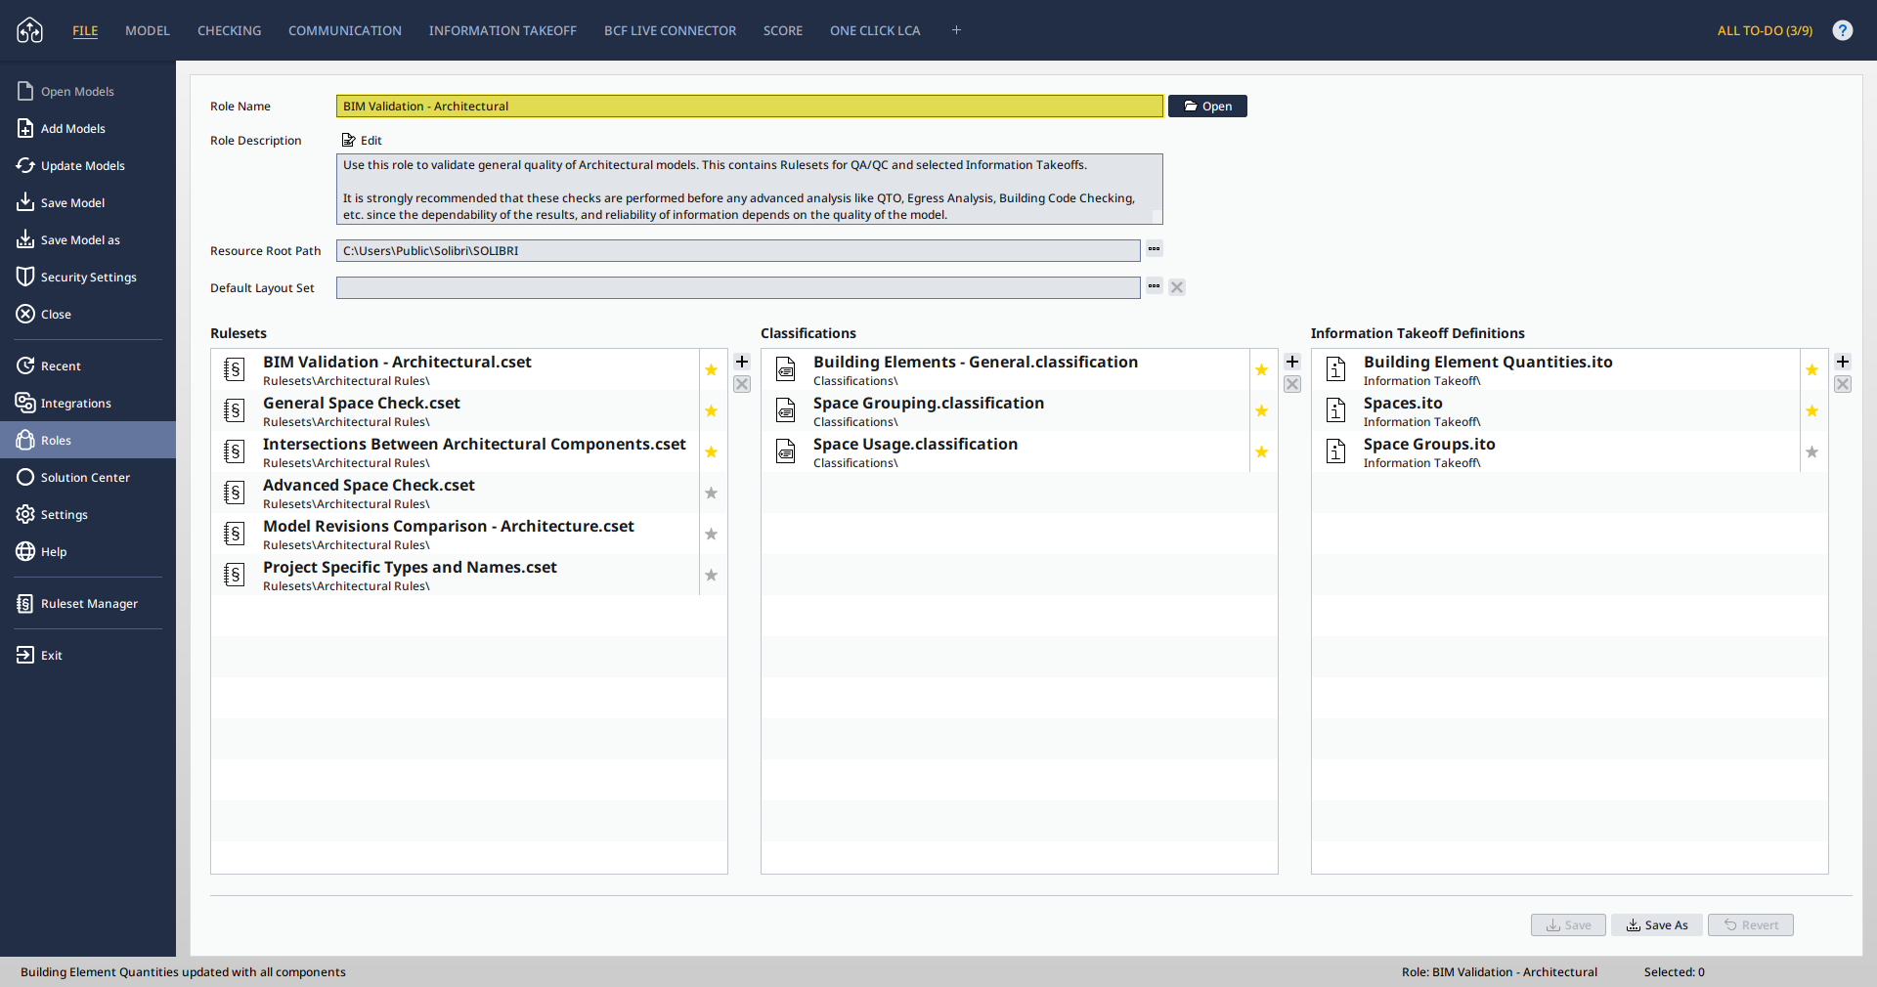
Task: Add a new tab with plus icon
Action: 956,30
